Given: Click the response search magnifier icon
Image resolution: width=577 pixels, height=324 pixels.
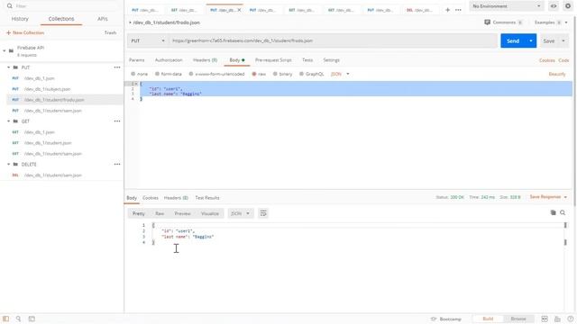Looking at the screenshot, I should tap(563, 212).
